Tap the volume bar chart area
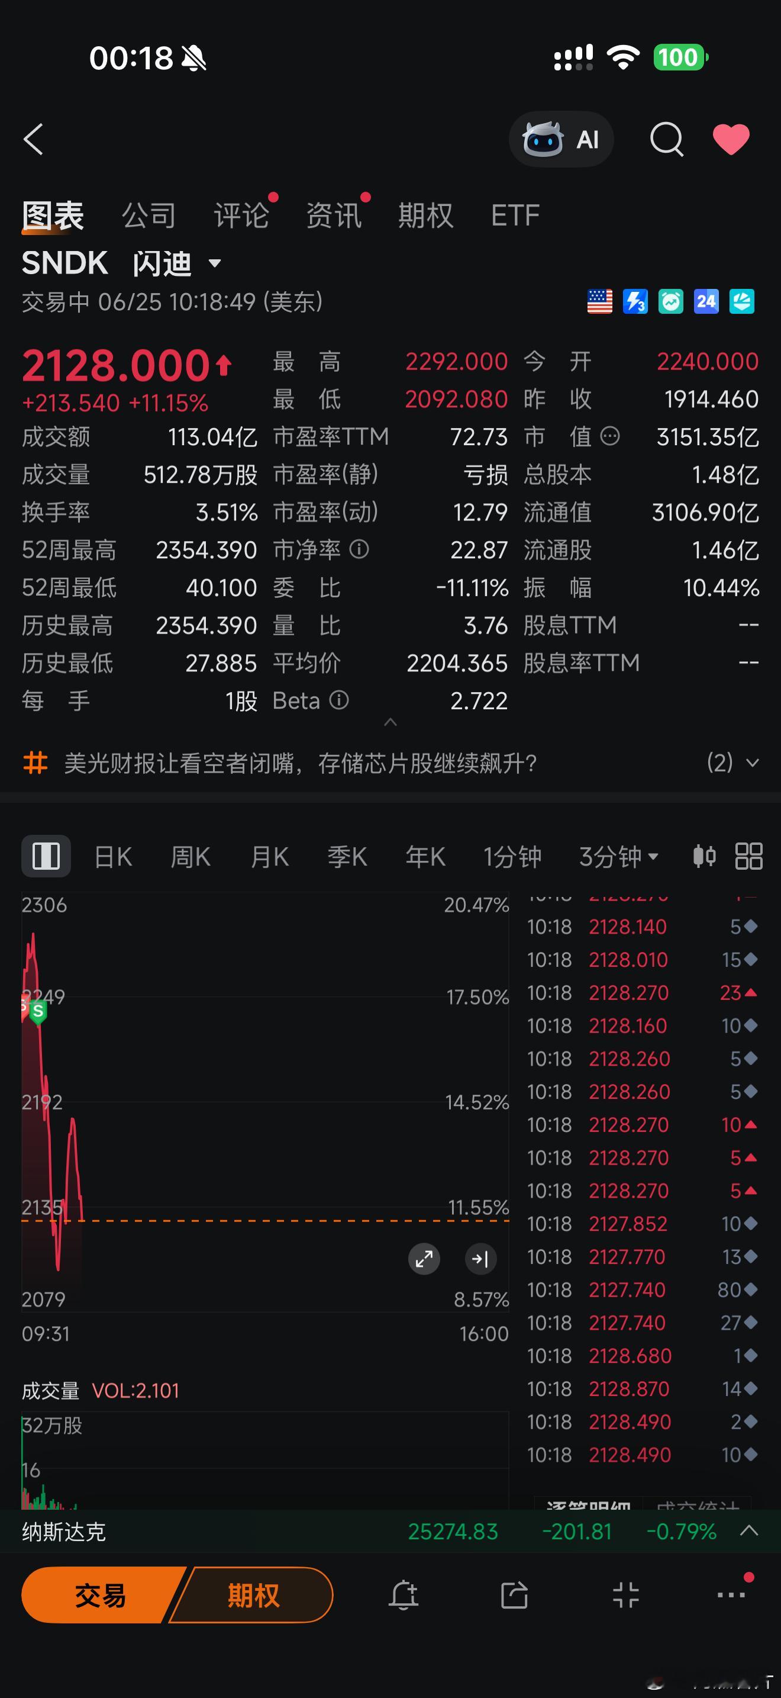 coord(264,1460)
